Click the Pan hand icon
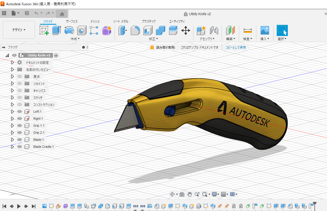This screenshot has height=211, width=327. [x=190, y=194]
